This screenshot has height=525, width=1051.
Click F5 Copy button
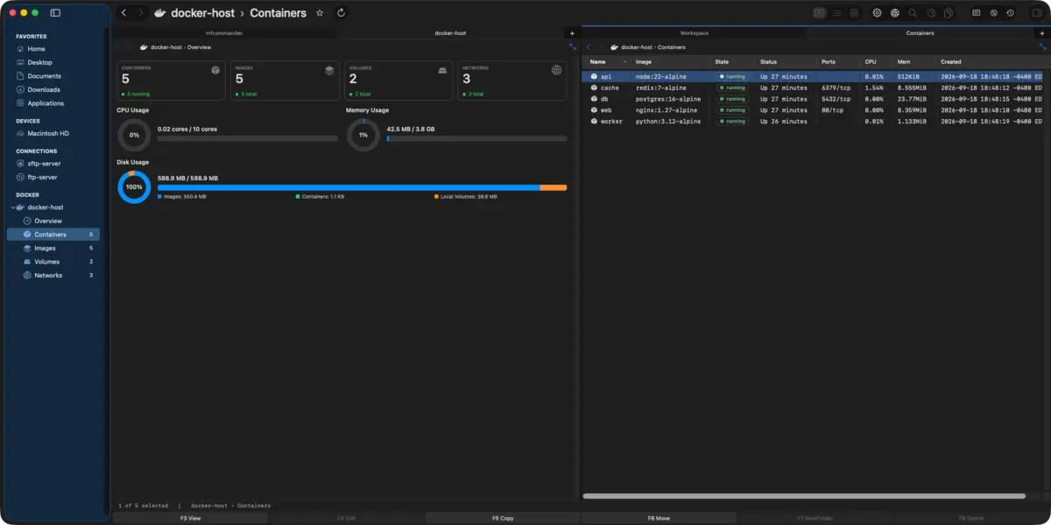(x=503, y=518)
